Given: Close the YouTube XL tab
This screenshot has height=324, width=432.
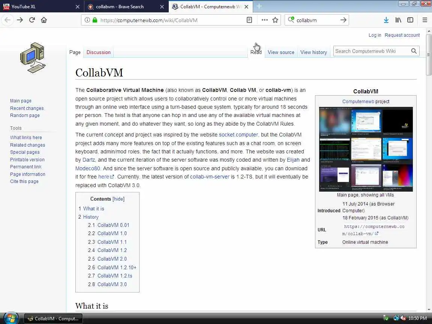Looking at the screenshot, I should coord(78,7).
